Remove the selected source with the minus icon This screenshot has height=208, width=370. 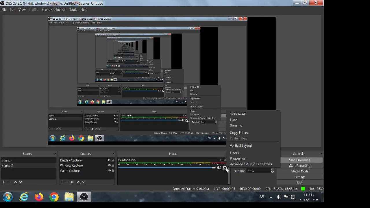point(67,182)
